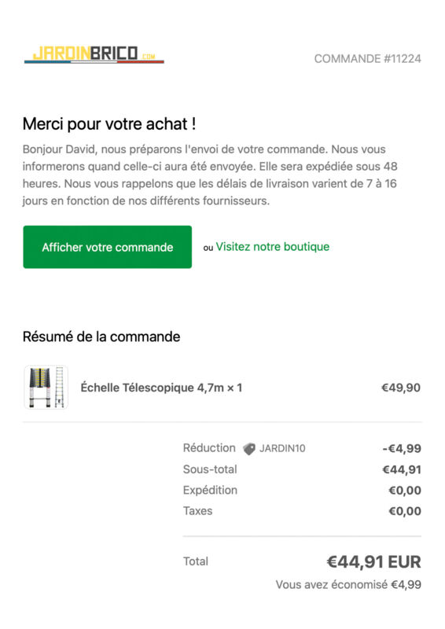
Task: Click the Merci pour votre achat heading
Action: pos(109,124)
